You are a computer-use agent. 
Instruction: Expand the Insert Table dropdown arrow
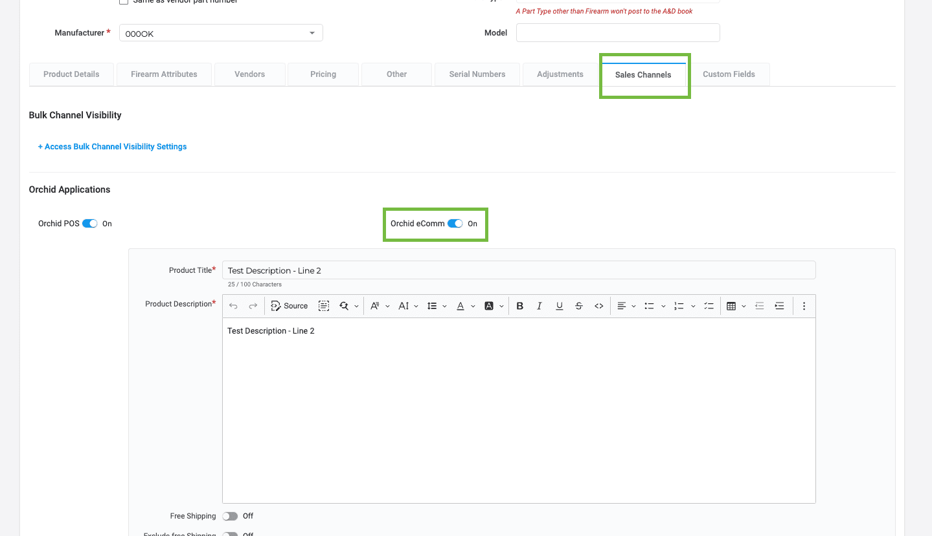[744, 306]
